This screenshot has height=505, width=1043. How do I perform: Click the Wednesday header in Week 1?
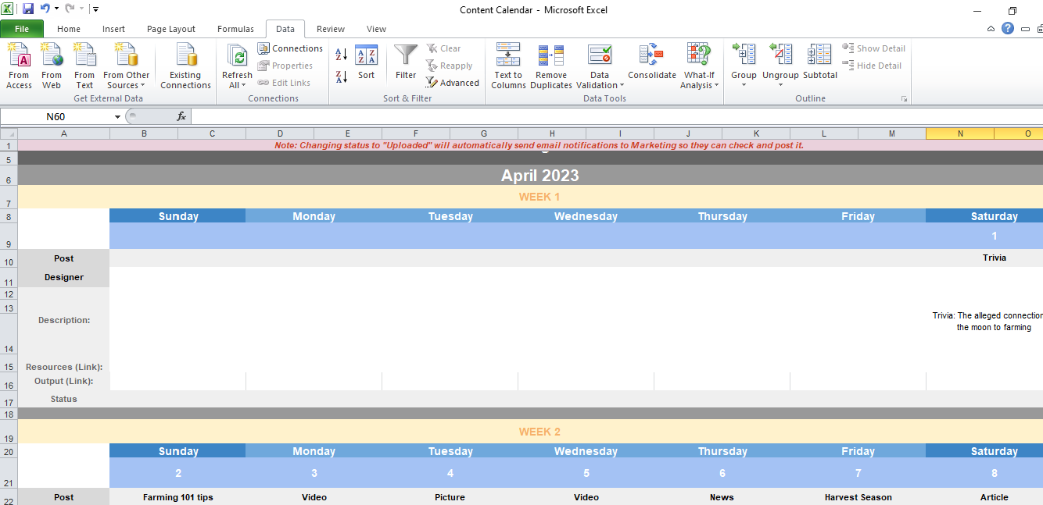[586, 216]
